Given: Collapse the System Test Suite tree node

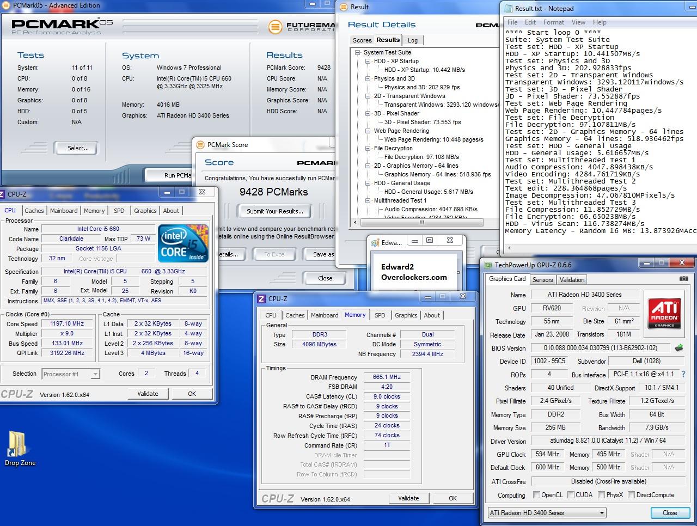Looking at the screenshot, I should tap(358, 52).
